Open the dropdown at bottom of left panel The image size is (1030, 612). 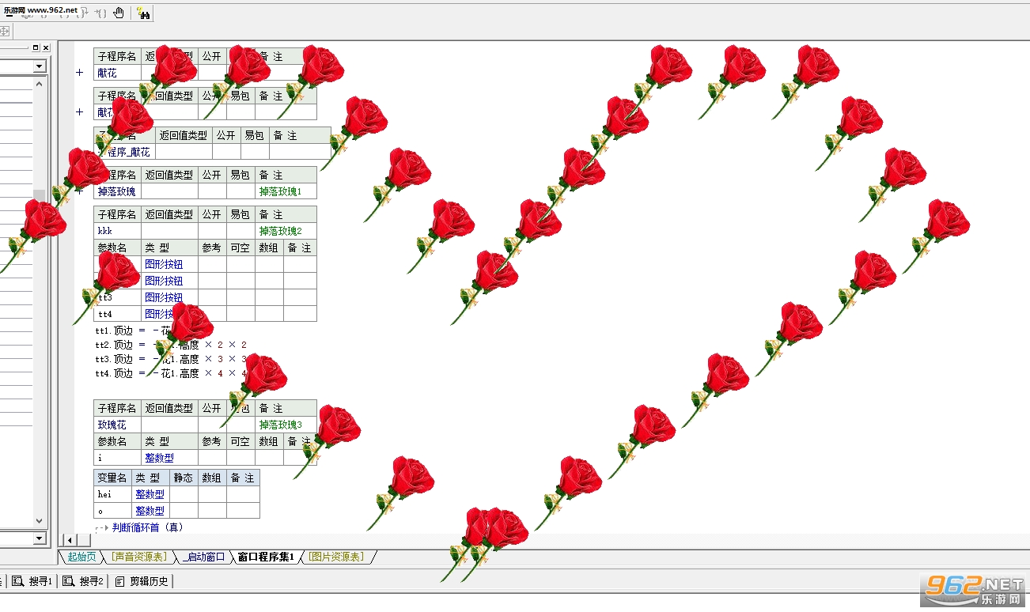(40, 538)
